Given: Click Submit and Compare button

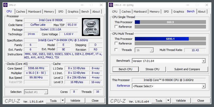Looking at the screenshot, I should pos(187,69).
